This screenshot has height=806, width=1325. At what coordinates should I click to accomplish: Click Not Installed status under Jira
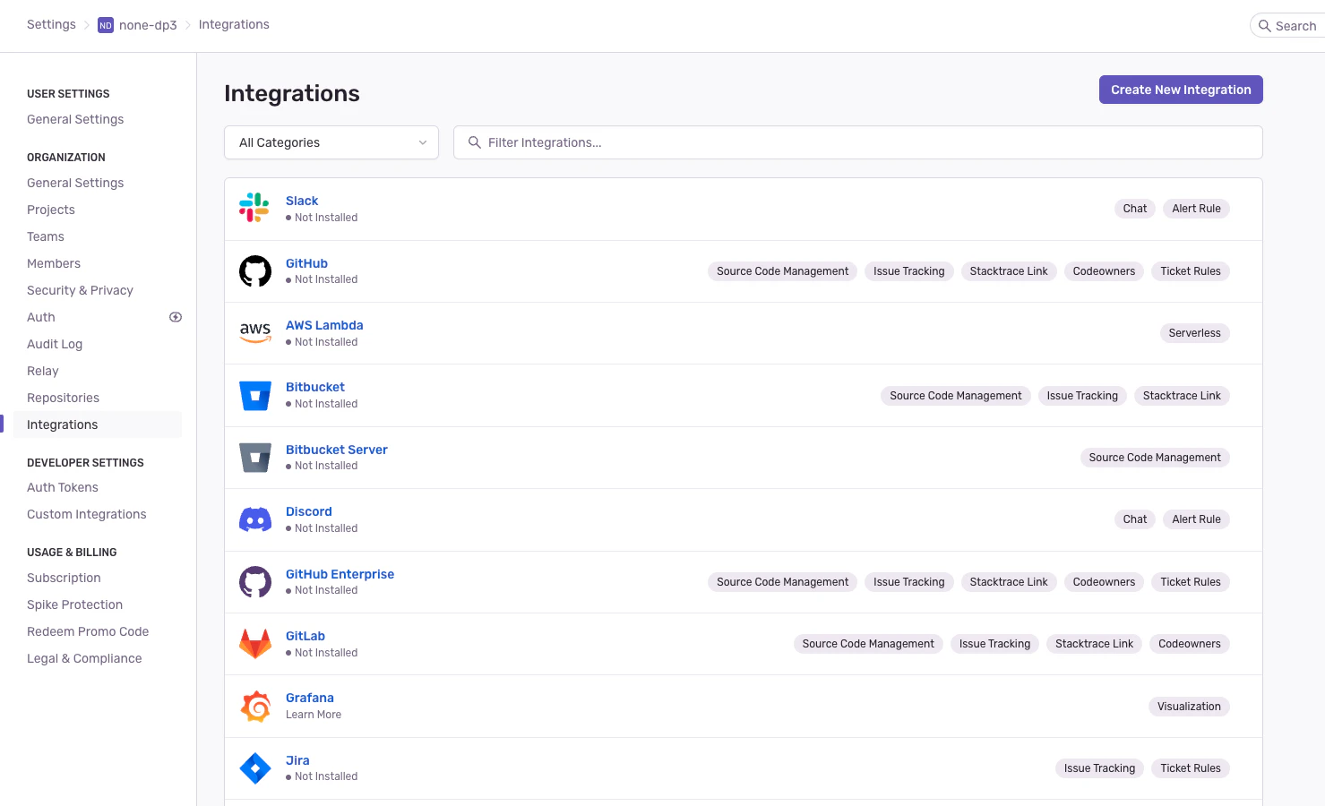point(322,776)
